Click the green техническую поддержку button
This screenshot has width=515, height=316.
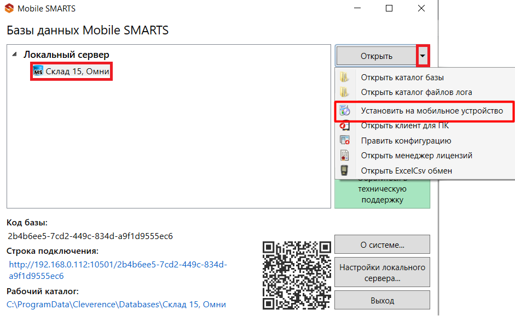pyautogui.click(x=383, y=194)
